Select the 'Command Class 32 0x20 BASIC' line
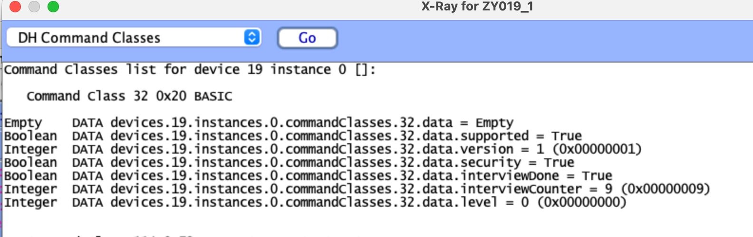This screenshot has width=753, height=237. pos(129,96)
